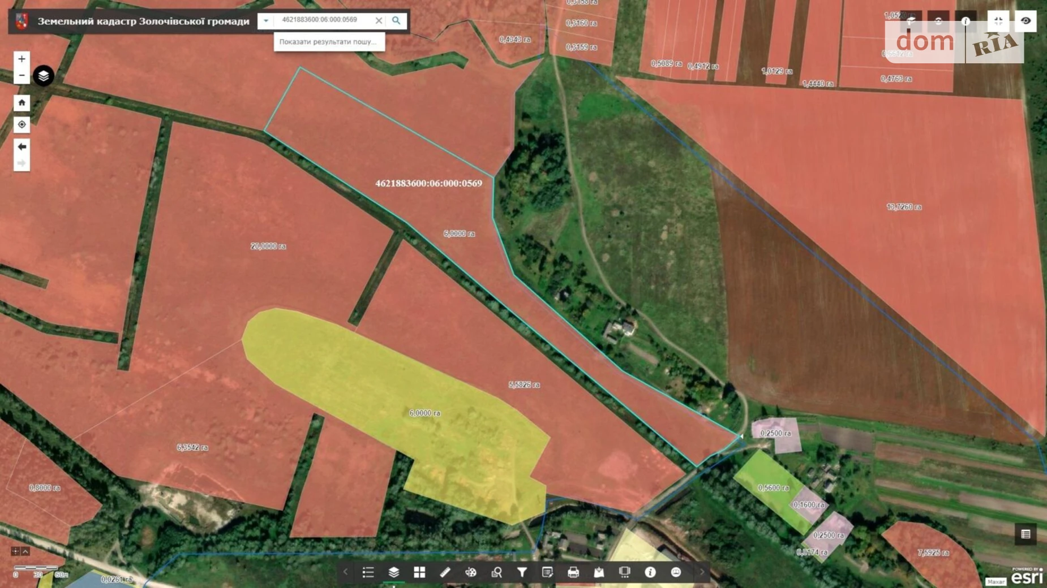Zoom in on the map
Viewport: 1047px width, 588px height.
pos(22,59)
